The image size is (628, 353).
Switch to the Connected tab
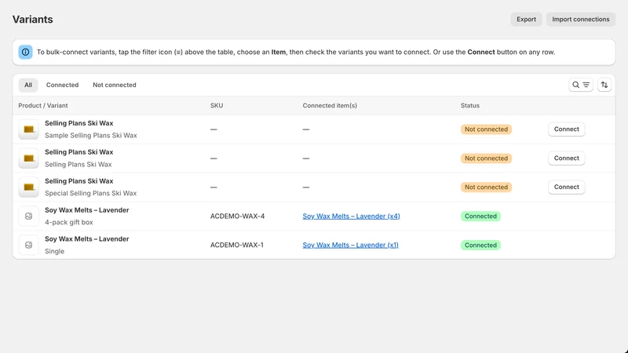(x=62, y=85)
